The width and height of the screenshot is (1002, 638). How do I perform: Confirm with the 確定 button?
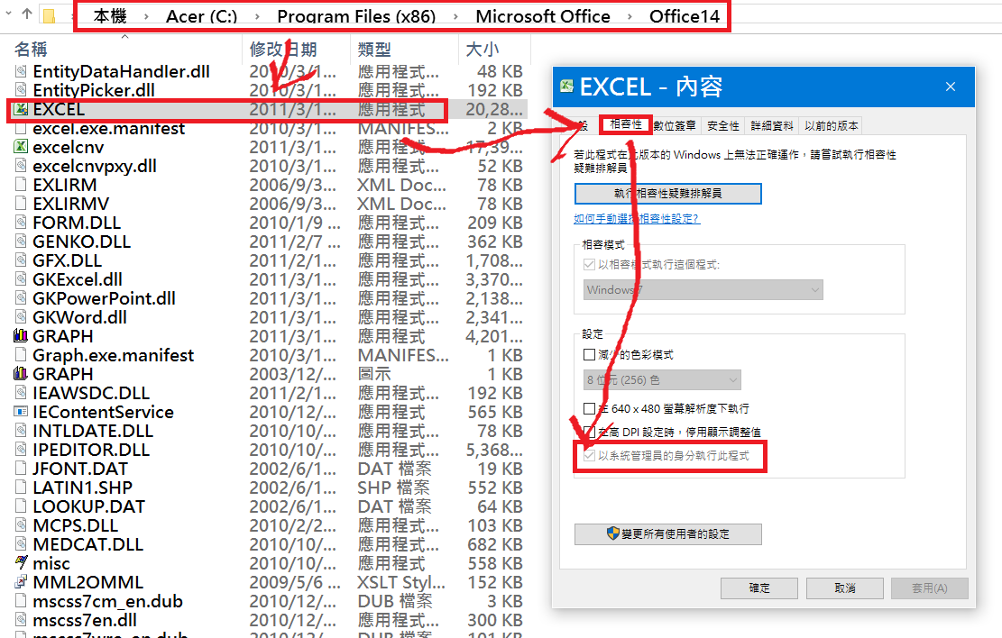pos(759,588)
